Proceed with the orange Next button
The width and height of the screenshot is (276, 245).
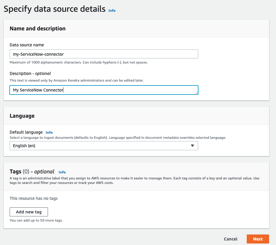tap(258, 239)
